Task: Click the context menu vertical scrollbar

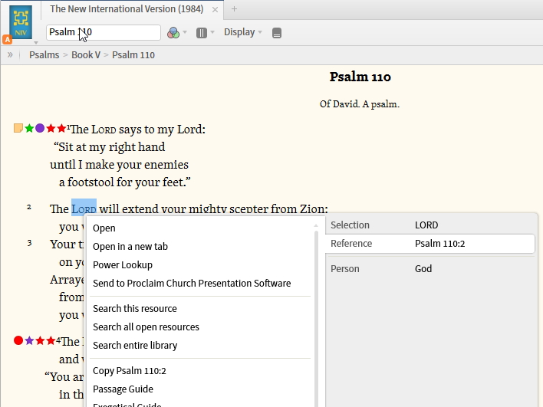Action: 316,318
